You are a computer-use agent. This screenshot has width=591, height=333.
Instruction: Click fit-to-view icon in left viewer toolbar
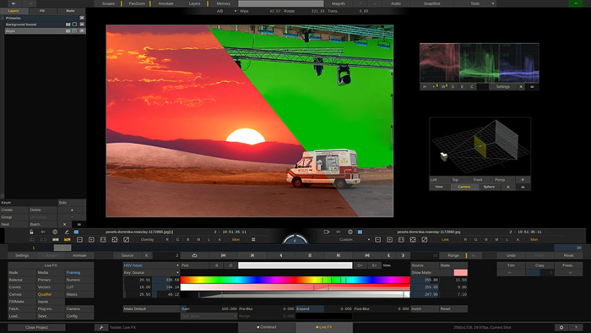pyautogui.click(x=103, y=240)
